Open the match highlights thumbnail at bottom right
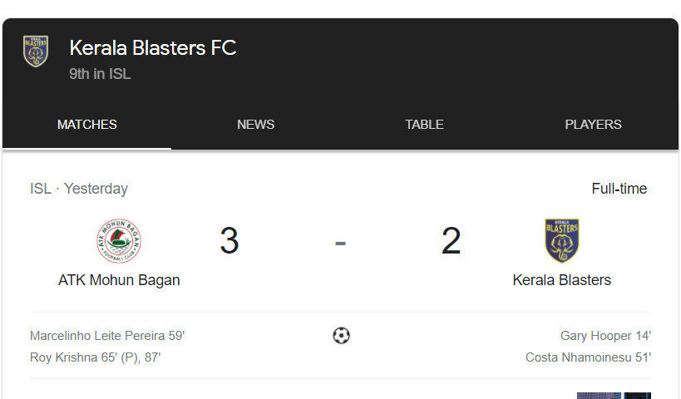This screenshot has width=681, height=399. [x=614, y=396]
